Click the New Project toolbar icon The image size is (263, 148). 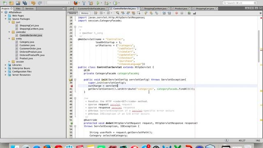pyautogui.click(x=11, y=3)
